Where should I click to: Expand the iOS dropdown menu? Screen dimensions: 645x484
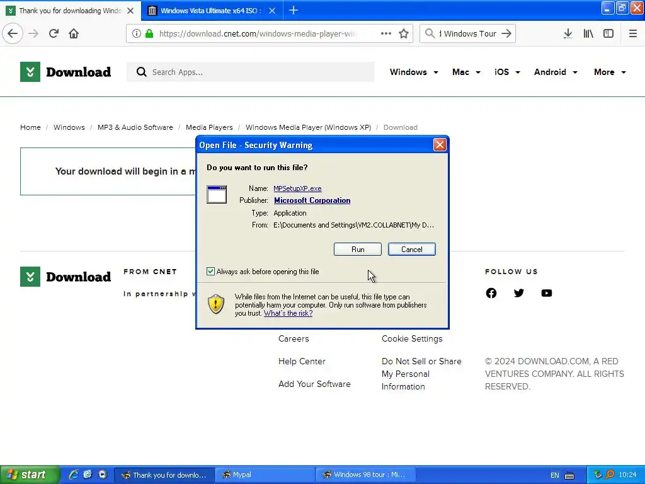click(x=507, y=72)
